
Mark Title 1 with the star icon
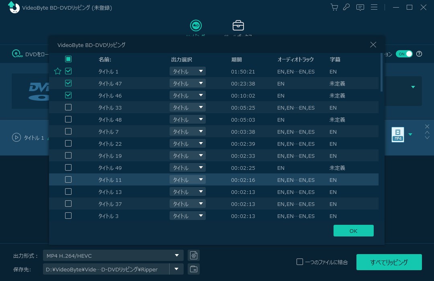tap(57, 71)
